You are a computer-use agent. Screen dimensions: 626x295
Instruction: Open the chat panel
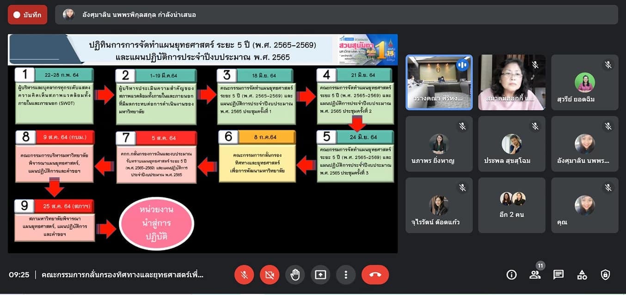(558, 275)
